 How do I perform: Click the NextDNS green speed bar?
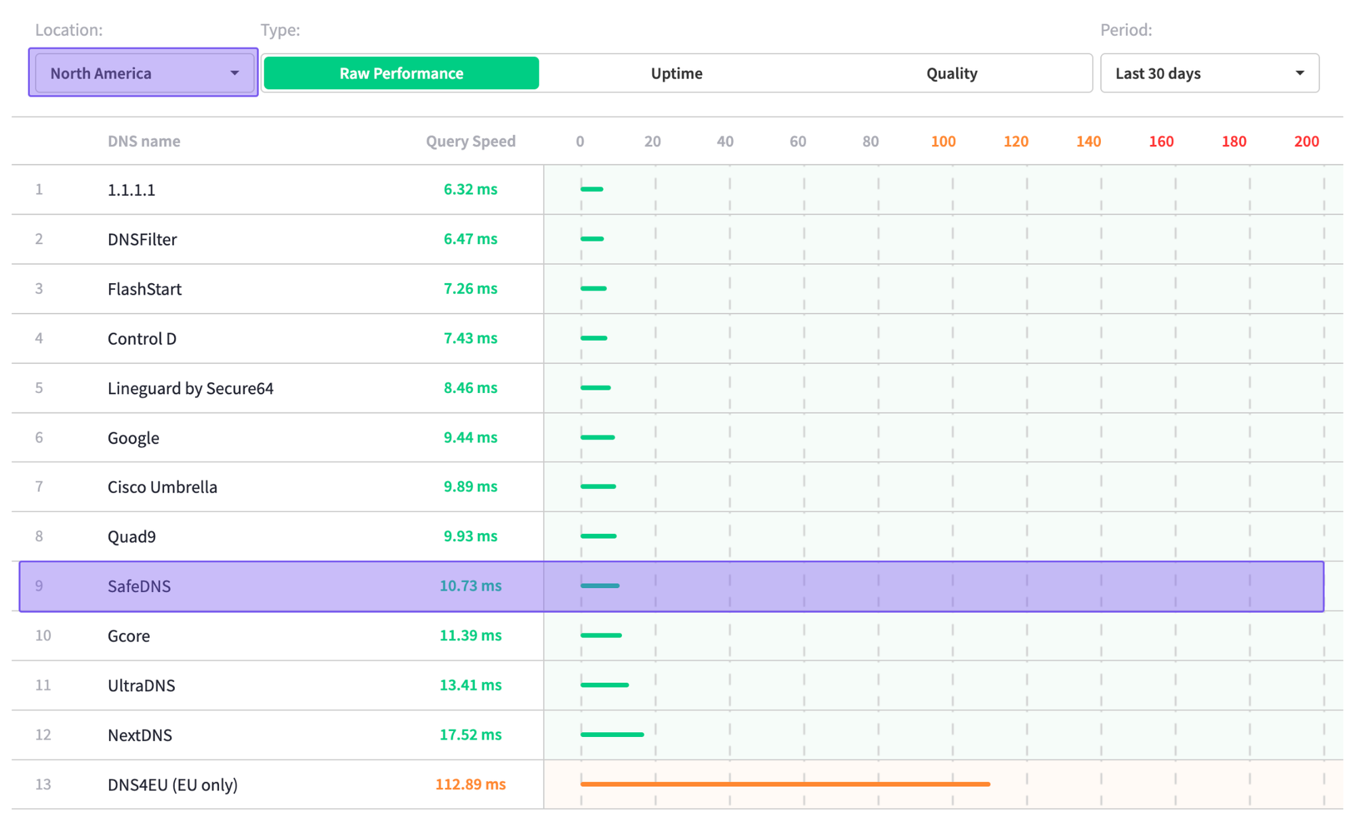pyautogui.click(x=612, y=734)
